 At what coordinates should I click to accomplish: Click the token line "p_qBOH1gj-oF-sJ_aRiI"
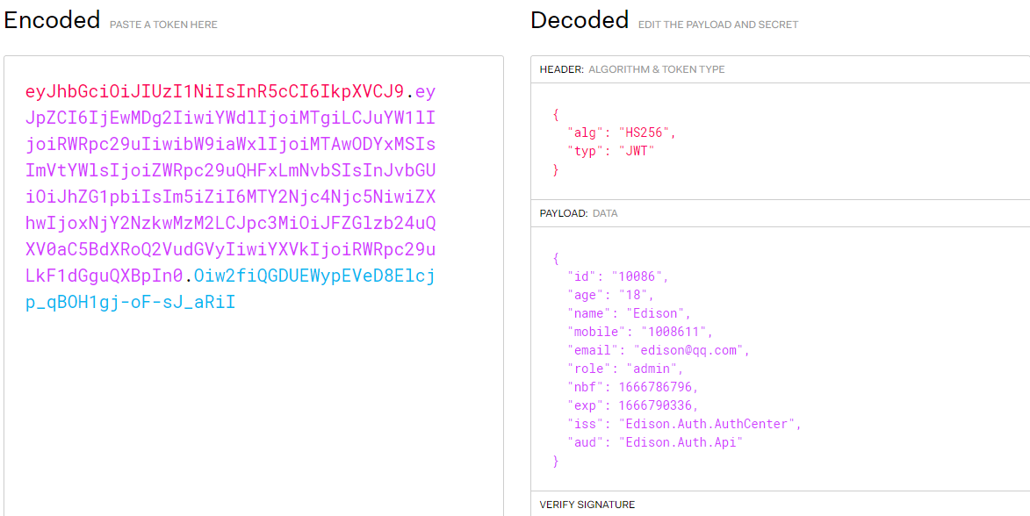tap(131, 304)
